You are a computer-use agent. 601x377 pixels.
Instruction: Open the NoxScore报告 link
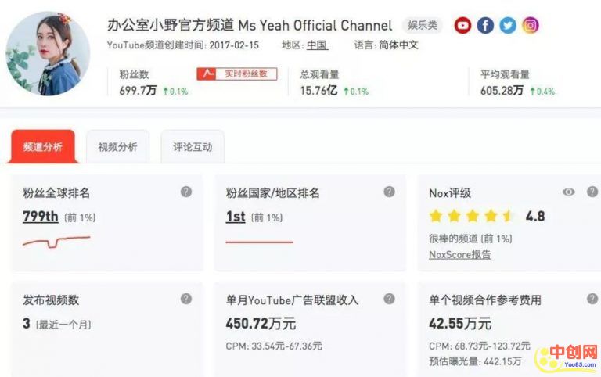click(x=459, y=254)
